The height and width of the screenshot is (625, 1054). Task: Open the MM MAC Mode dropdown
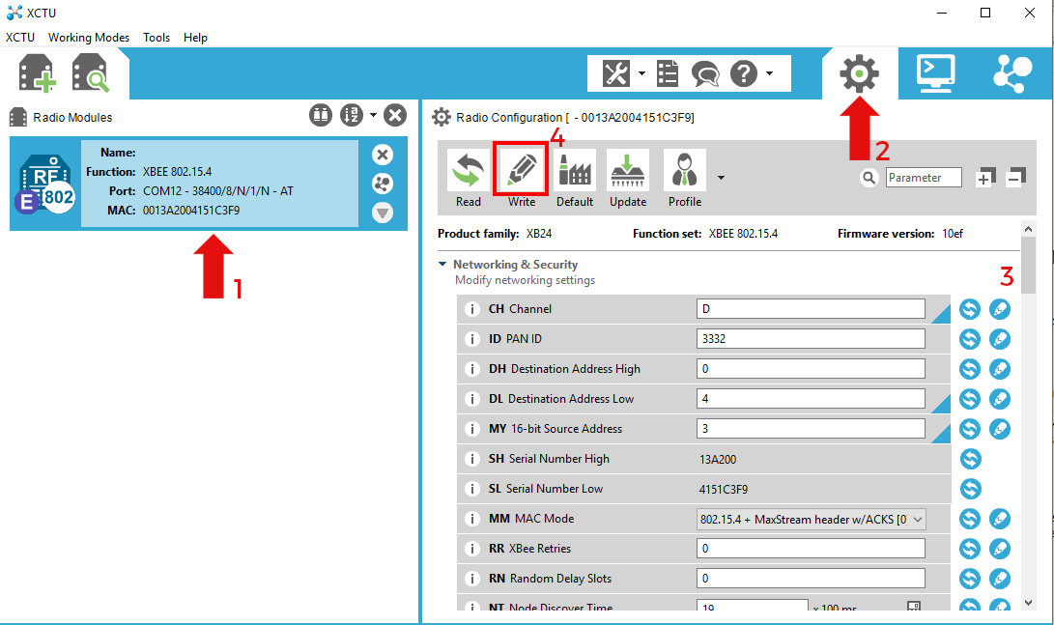[x=811, y=519]
